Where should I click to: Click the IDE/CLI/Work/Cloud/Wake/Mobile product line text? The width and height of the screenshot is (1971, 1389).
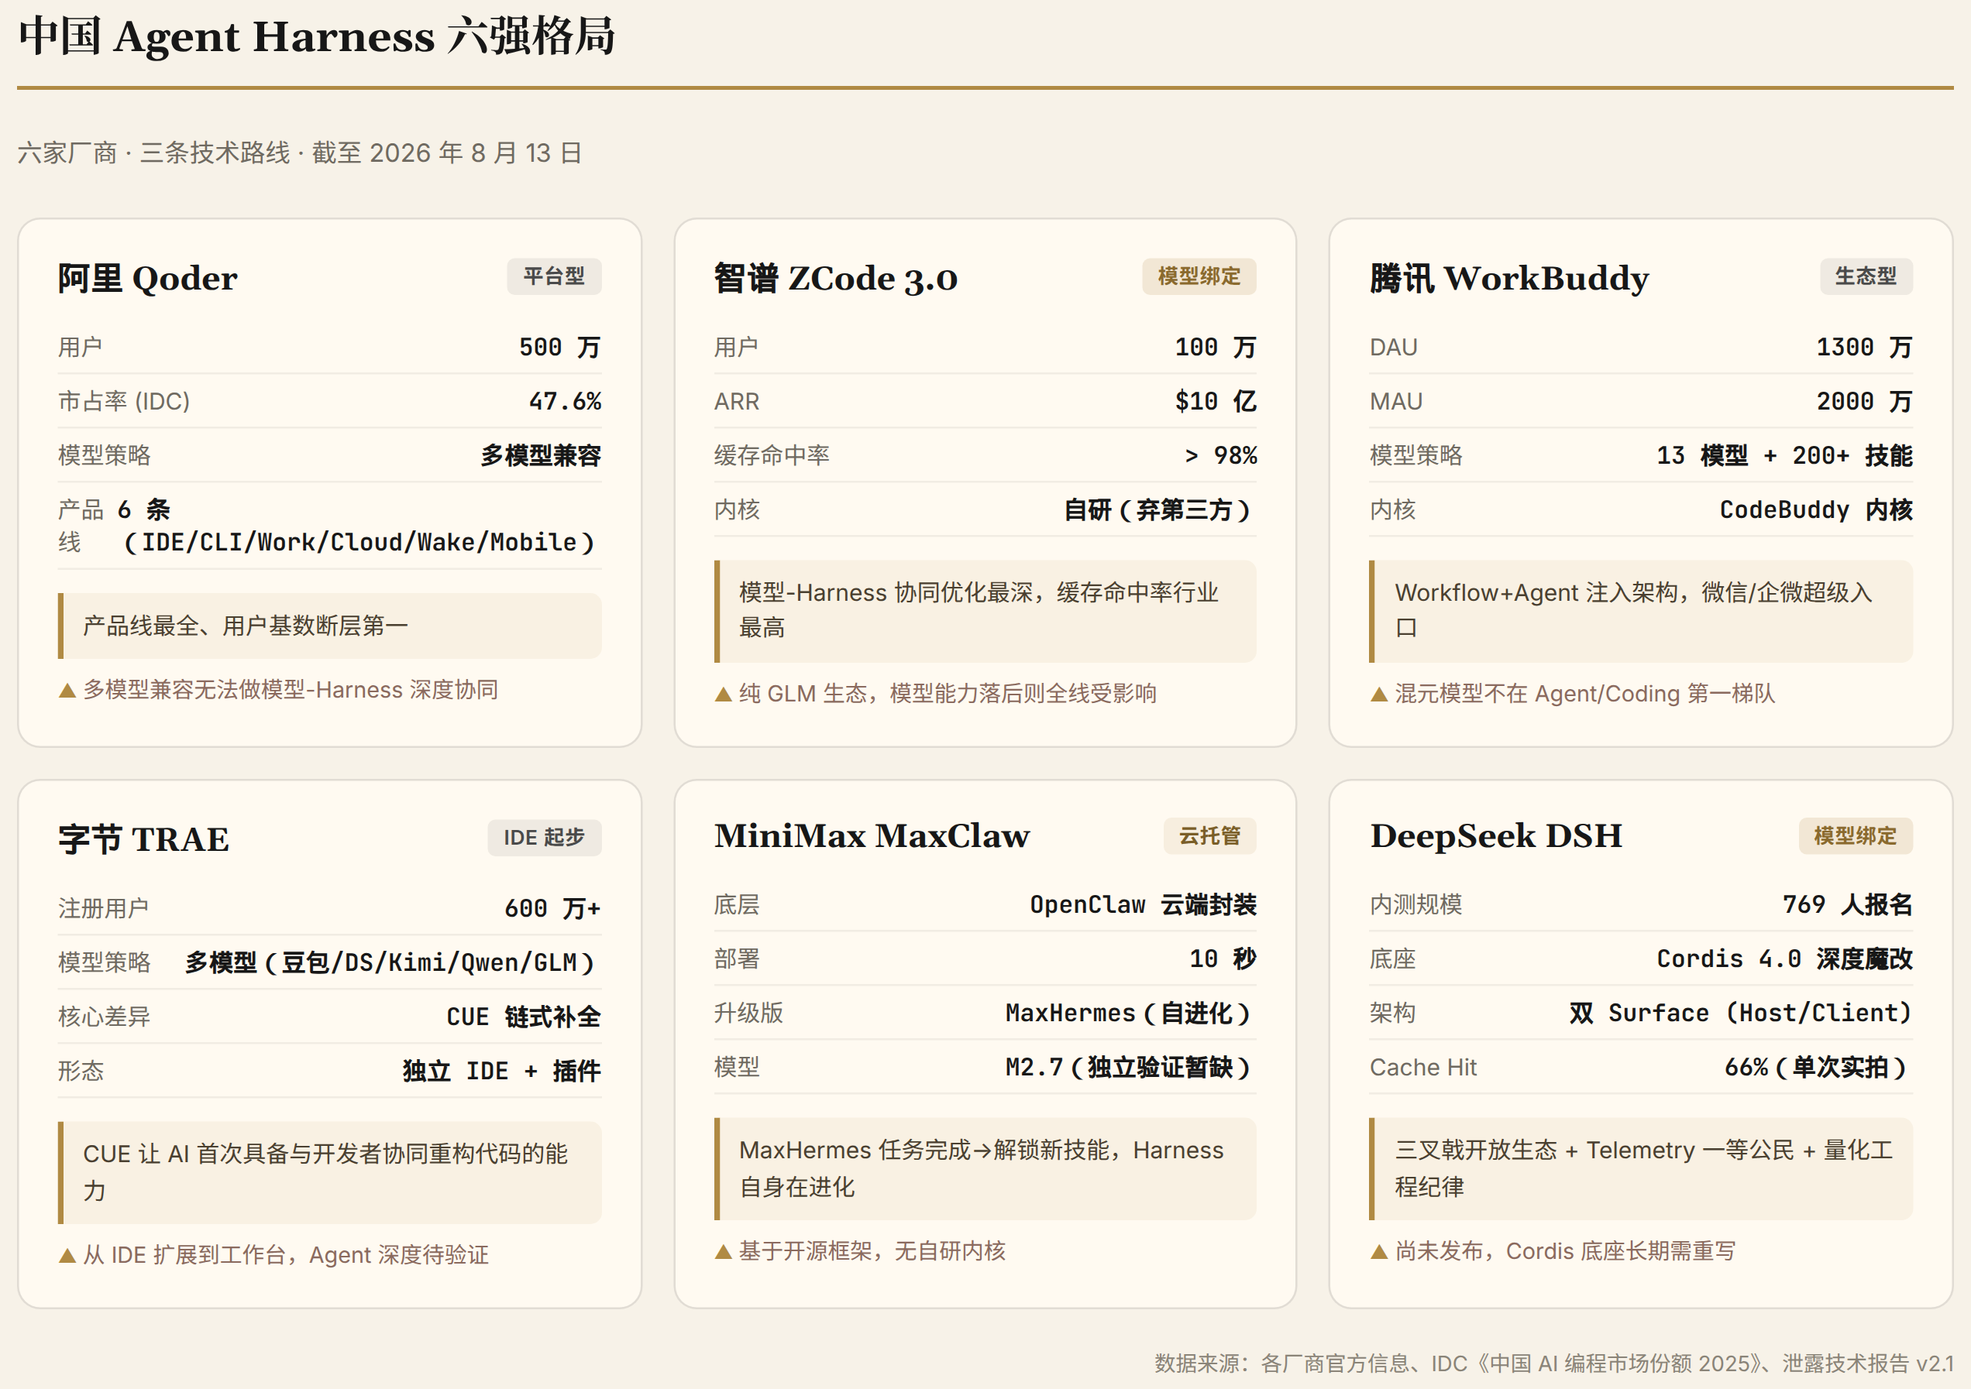point(359,542)
